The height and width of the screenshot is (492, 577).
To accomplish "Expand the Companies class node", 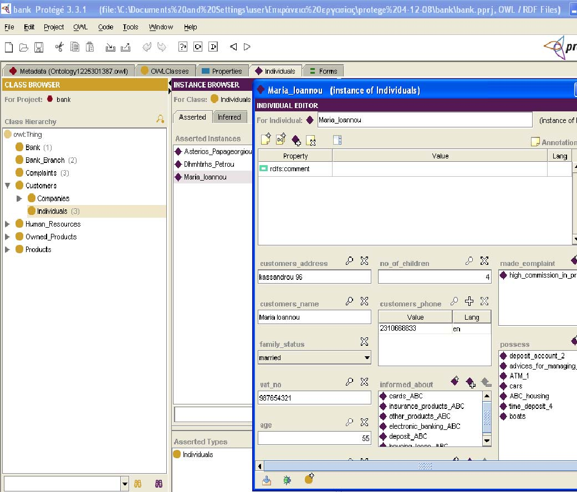I will click(x=19, y=198).
